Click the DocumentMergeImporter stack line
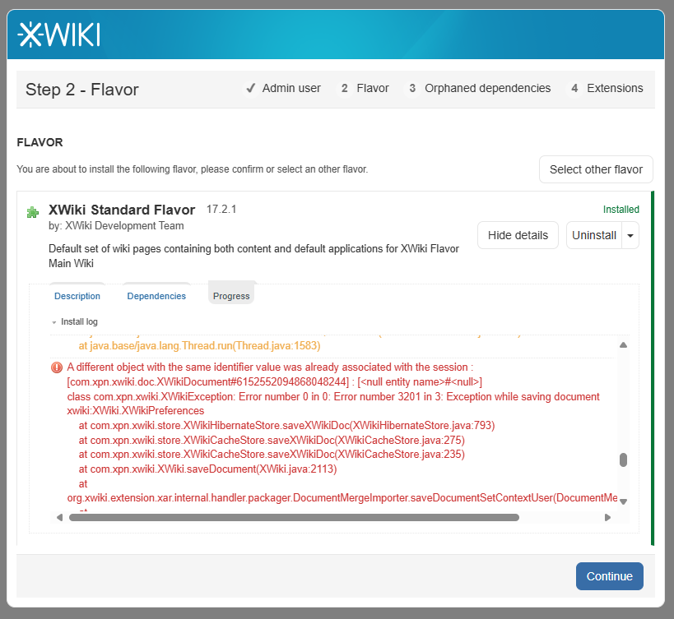Image resolution: width=674 pixels, height=619 pixels. tap(342, 498)
